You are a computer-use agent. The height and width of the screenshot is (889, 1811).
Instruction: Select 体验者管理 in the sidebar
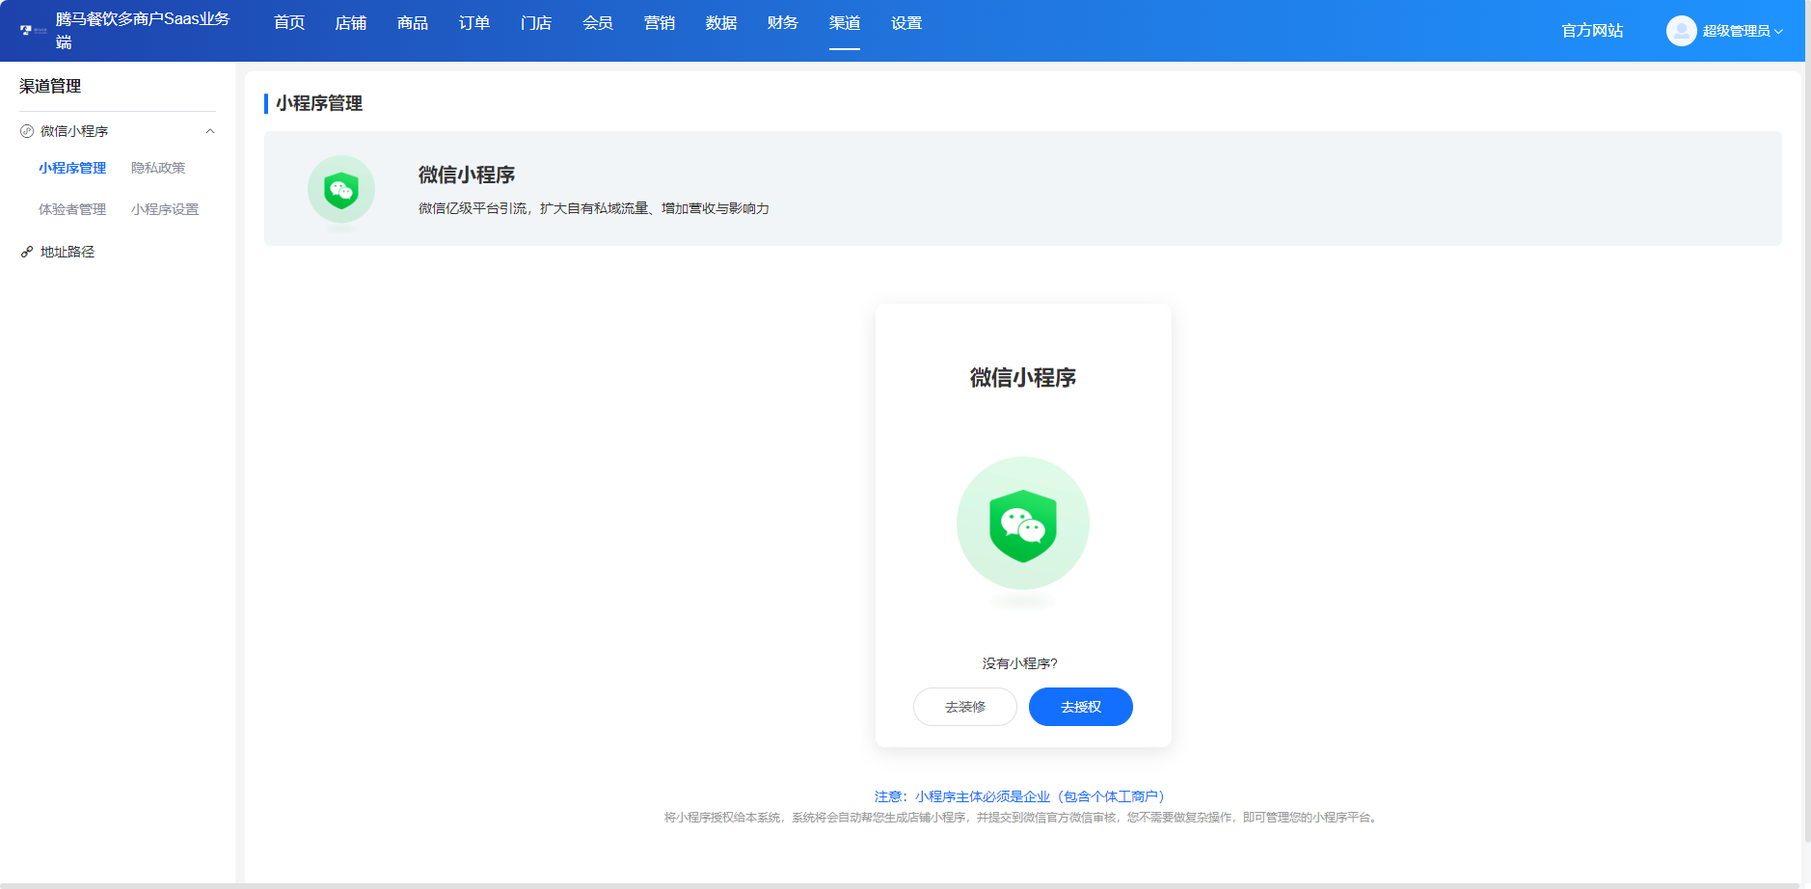(x=71, y=208)
